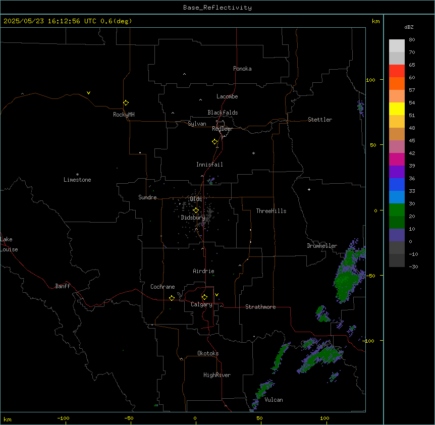
Task: Click the purple 36-39 dBZ legend swatch
Action: pyautogui.click(x=397, y=172)
